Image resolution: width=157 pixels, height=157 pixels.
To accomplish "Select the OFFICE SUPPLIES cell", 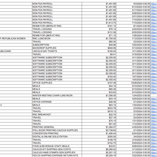I will (x=57, y=83).
